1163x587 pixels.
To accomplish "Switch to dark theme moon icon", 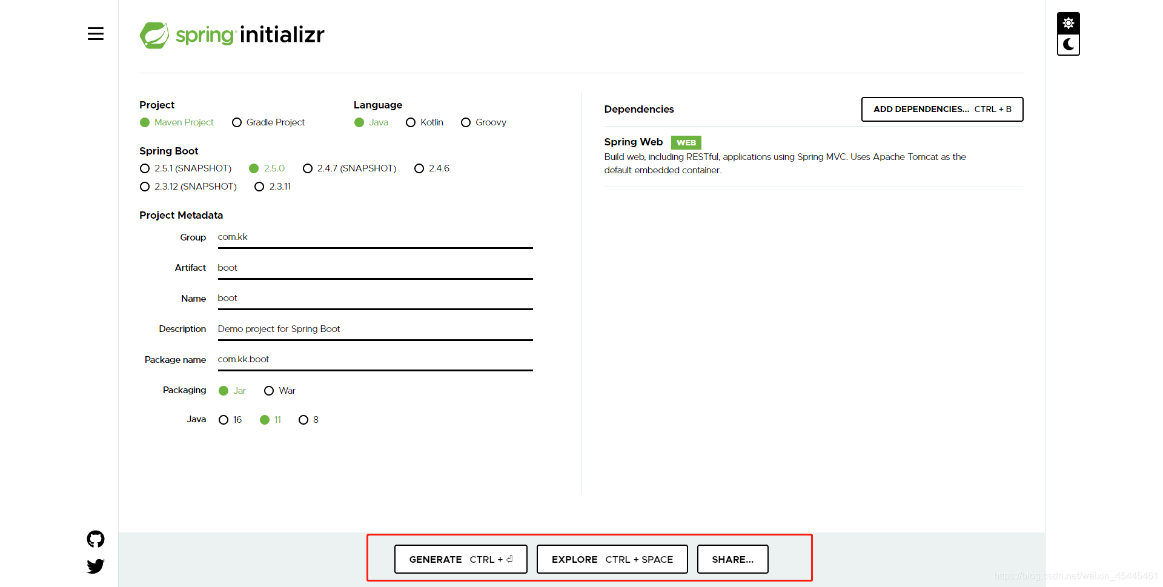I will point(1069,44).
